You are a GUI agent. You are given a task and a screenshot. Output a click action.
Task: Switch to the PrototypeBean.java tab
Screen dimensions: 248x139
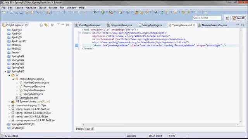(90, 25)
